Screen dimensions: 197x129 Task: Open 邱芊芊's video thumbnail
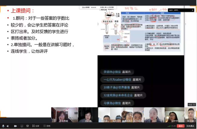pos(174,115)
